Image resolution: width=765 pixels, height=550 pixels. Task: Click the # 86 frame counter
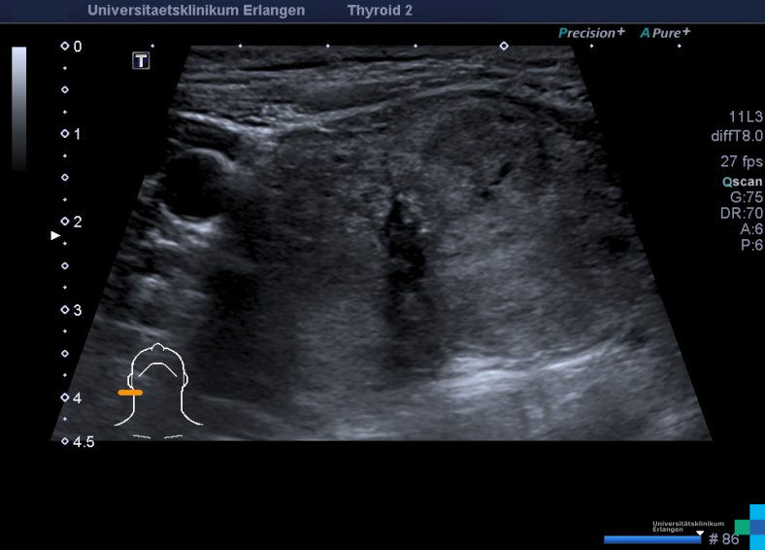723,538
